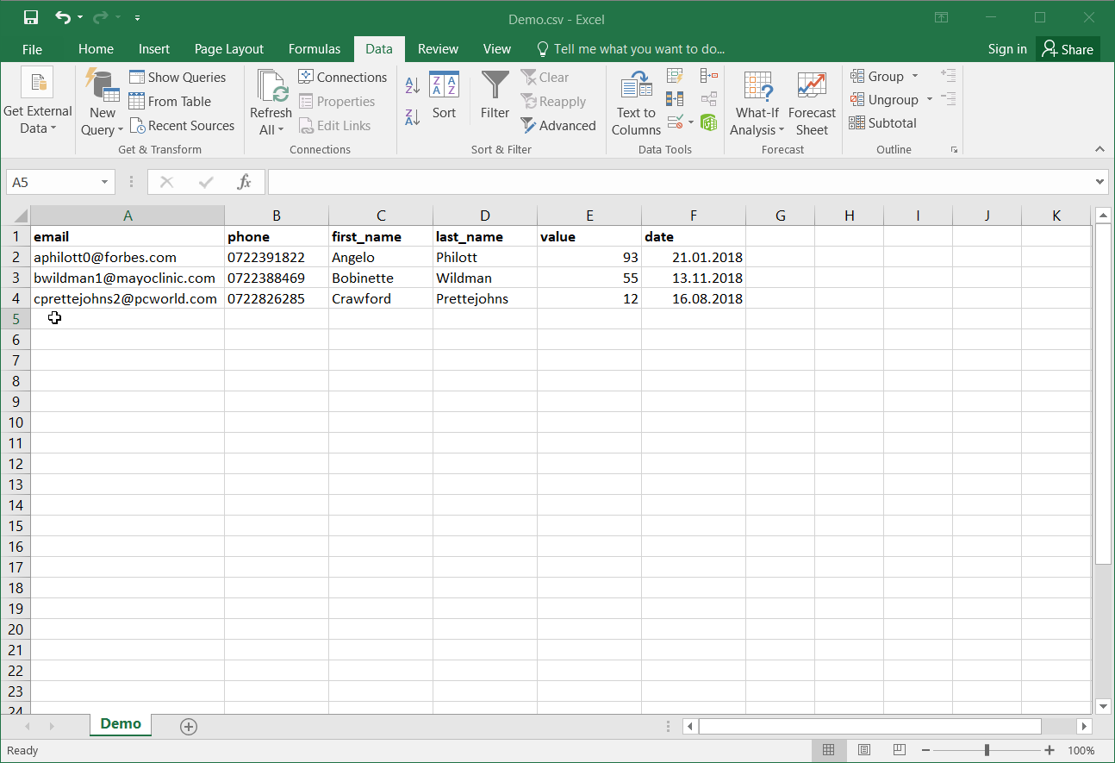Click the Sort Z to A icon
The width and height of the screenshot is (1115, 763).
[x=412, y=116]
